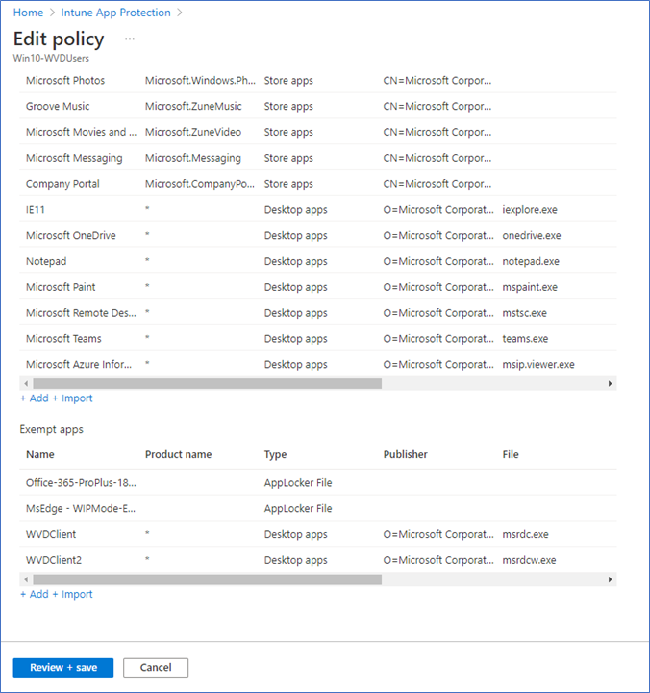650x693 pixels.
Task: Select the IE11 row
Action: (318, 209)
